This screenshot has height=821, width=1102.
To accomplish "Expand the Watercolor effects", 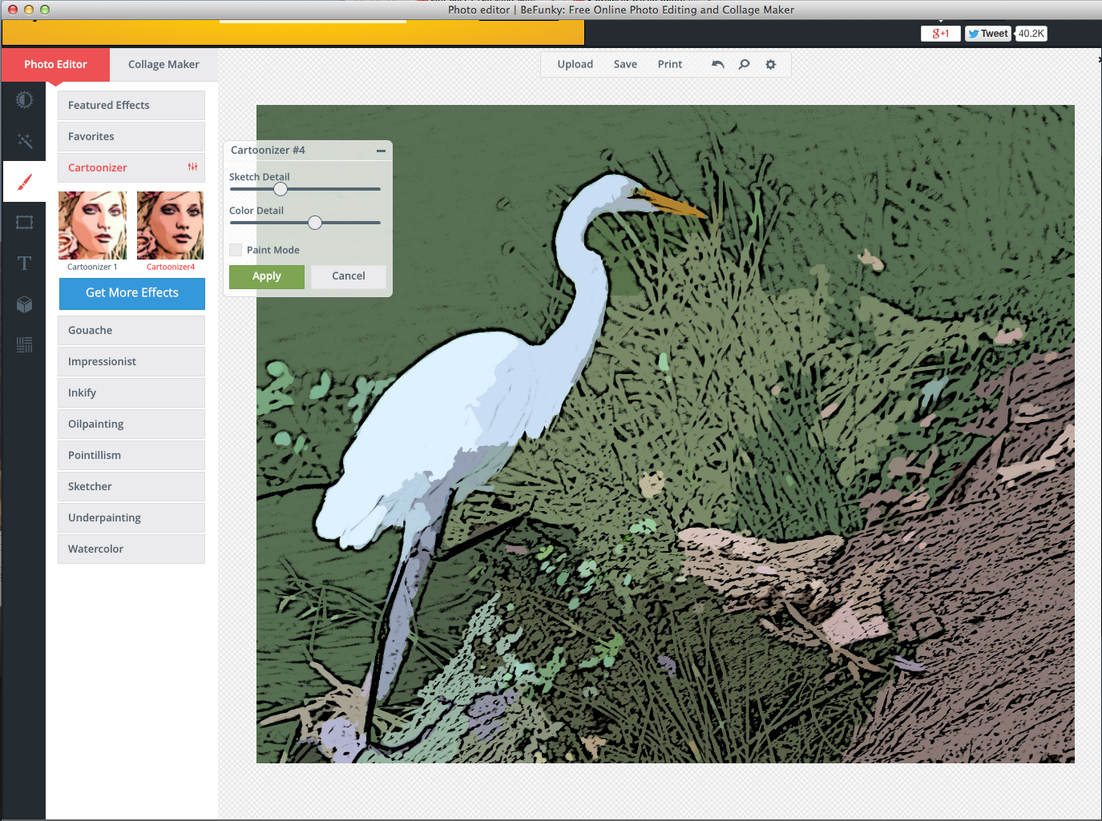I will (131, 549).
